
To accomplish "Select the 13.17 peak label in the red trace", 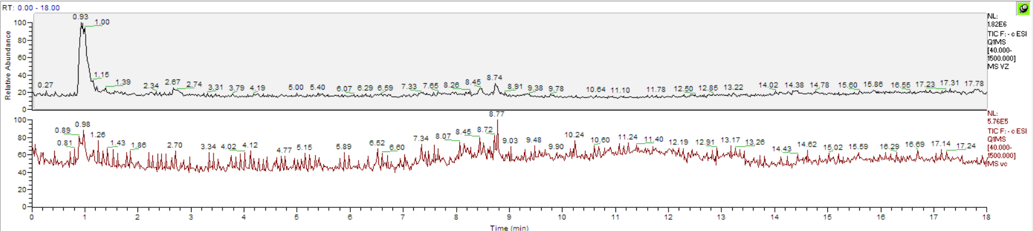I will pos(730,140).
